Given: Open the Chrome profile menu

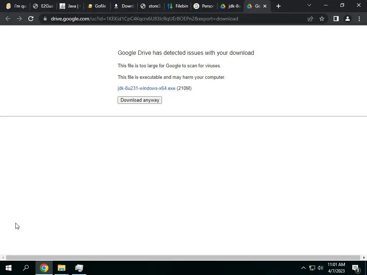Looking at the screenshot, I should (348, 19).
